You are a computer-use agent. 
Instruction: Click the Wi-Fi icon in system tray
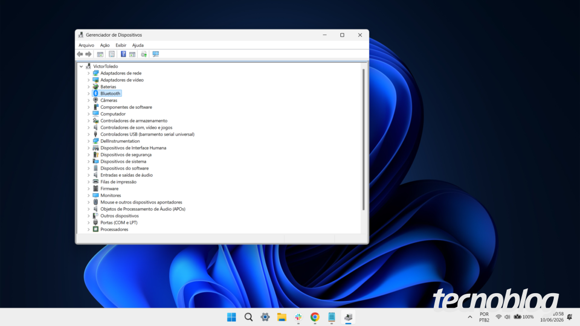498,317
